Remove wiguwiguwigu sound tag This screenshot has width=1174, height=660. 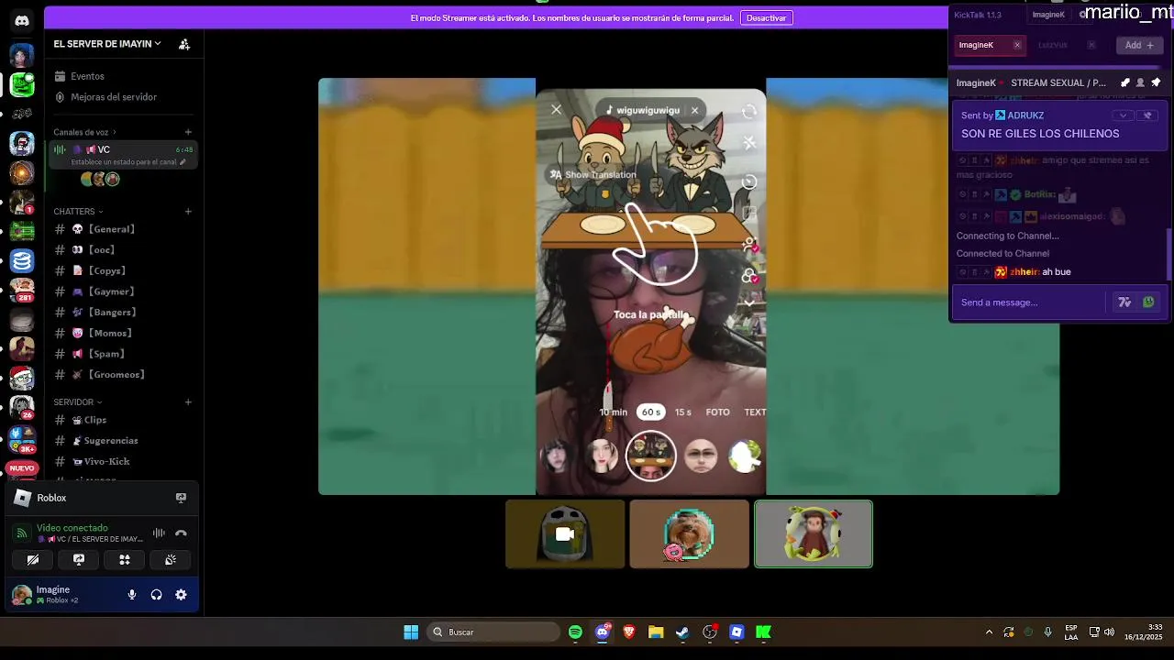coord(694,110)
